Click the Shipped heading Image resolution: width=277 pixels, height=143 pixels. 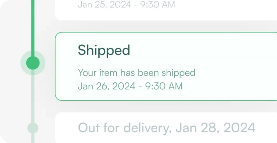[x=104, y=50]
